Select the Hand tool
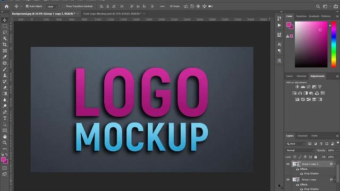The image size is (340, 191). (x=5, y=137)
